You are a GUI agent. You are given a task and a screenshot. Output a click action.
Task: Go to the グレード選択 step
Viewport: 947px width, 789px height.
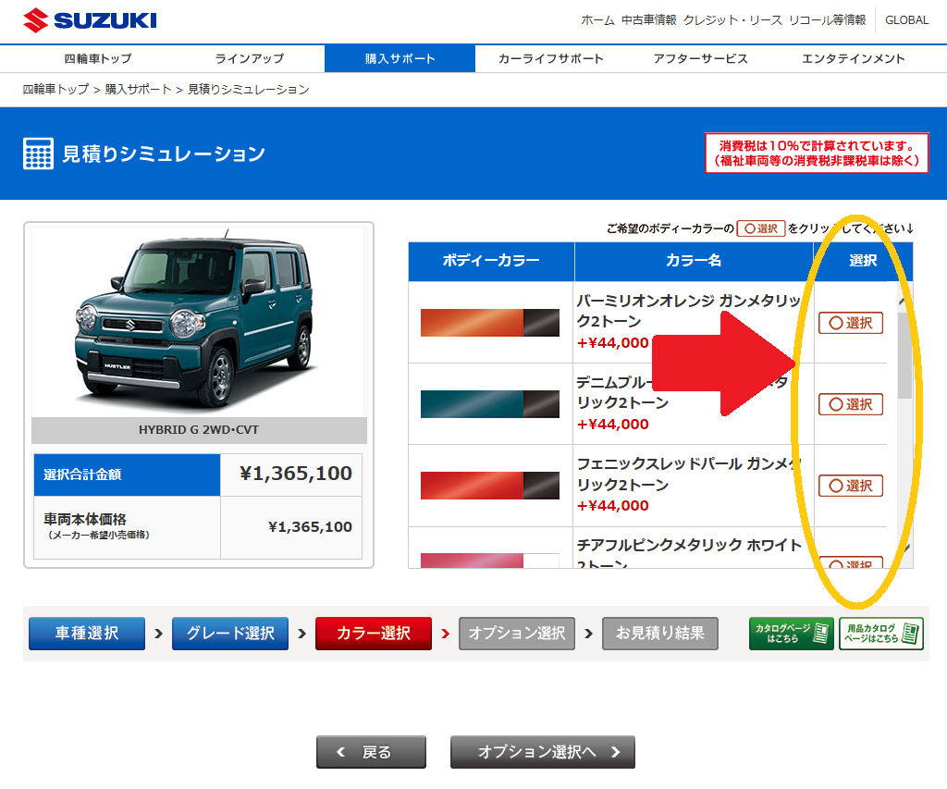(230, 633)
